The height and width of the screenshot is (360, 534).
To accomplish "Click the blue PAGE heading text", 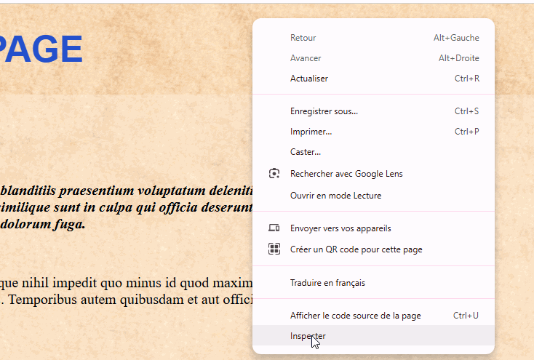I will pos(41,49).
